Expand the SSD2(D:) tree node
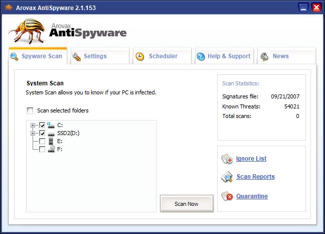 point(33,133)
